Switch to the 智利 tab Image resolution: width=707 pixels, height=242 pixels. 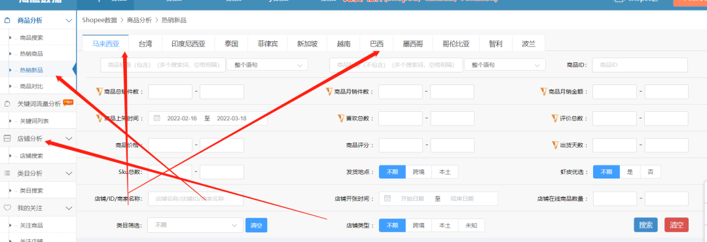496,44
